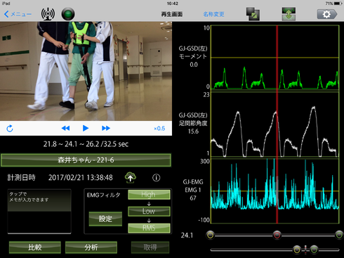Tap the 再生画面 title
The height and width of the screenshot is (258, 344).
click(172, 14)
